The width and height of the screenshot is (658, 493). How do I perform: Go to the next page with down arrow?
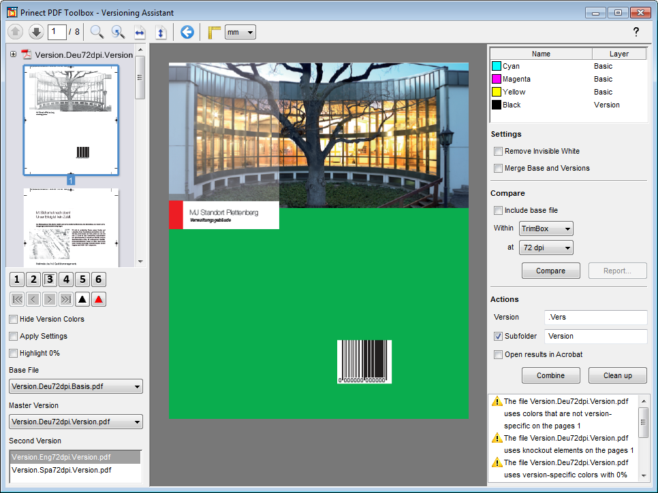(36, 32)
